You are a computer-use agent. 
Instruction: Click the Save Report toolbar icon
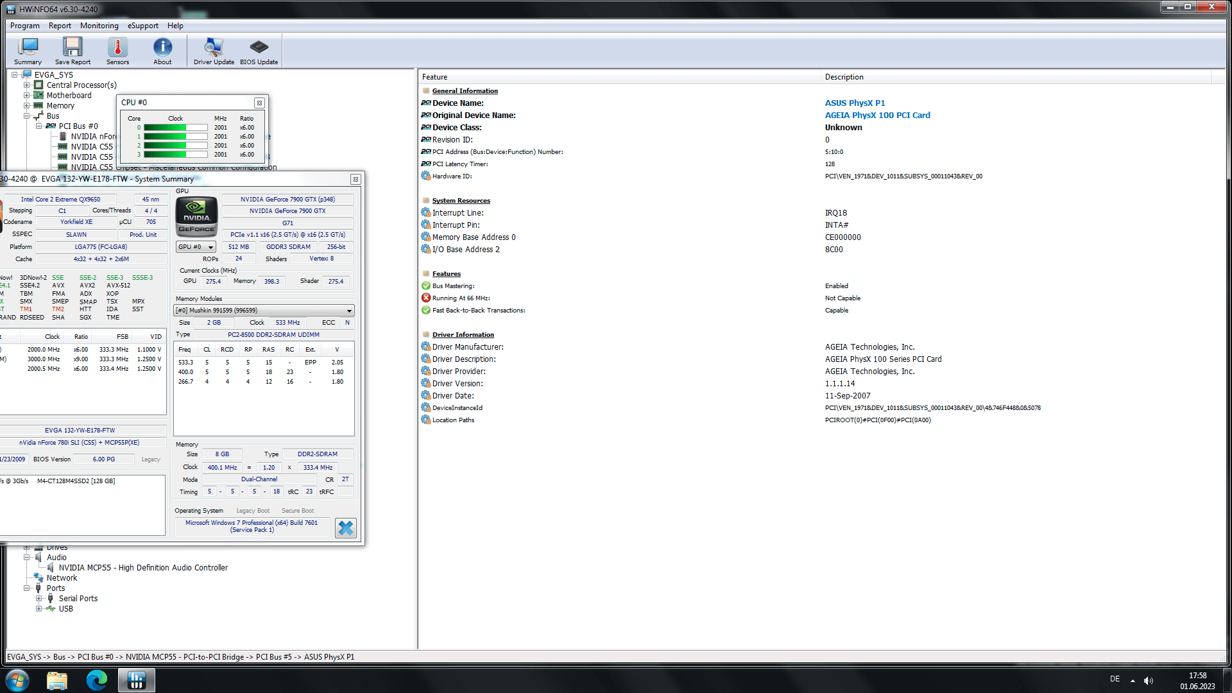[73, 51]
